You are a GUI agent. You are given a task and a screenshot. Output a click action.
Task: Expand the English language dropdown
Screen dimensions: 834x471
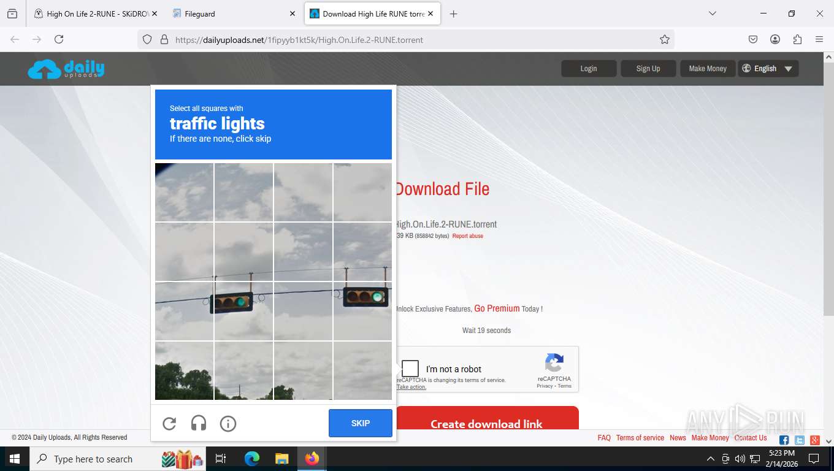(768, 69)
